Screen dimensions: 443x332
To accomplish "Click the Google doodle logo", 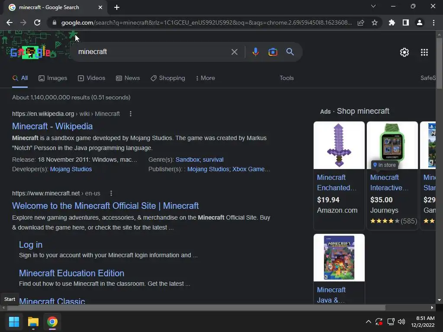I will 30,52.
